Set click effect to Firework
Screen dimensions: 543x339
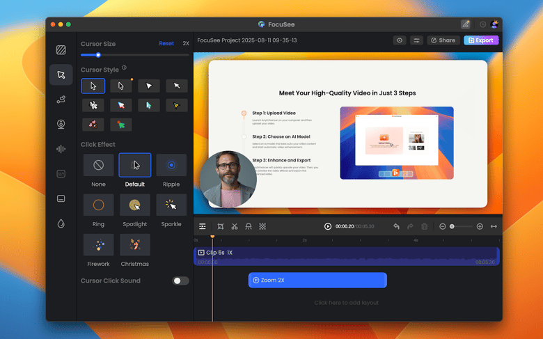pos(98,245)
